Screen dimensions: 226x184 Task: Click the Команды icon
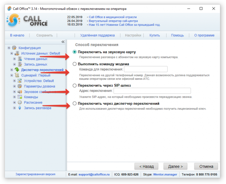pyautogui.click(x=20, y=97)
